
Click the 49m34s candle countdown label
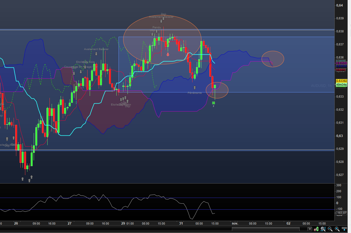341,85
